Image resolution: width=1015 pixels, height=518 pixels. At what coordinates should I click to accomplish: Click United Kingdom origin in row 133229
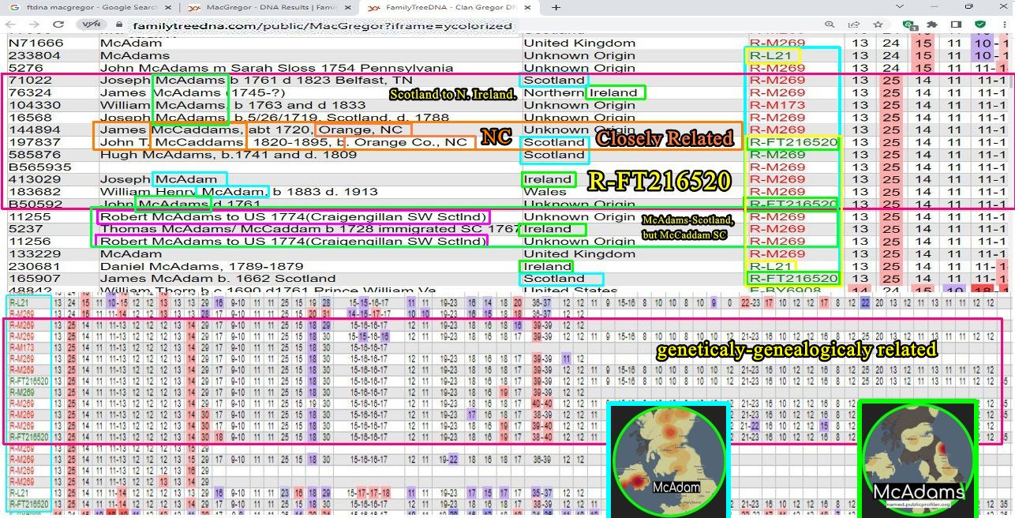(579, 253)
